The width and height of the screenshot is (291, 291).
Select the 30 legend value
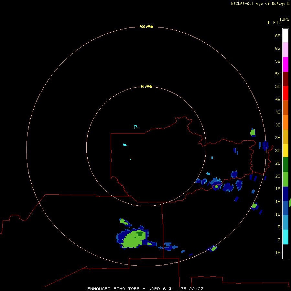tap(278, 150)
